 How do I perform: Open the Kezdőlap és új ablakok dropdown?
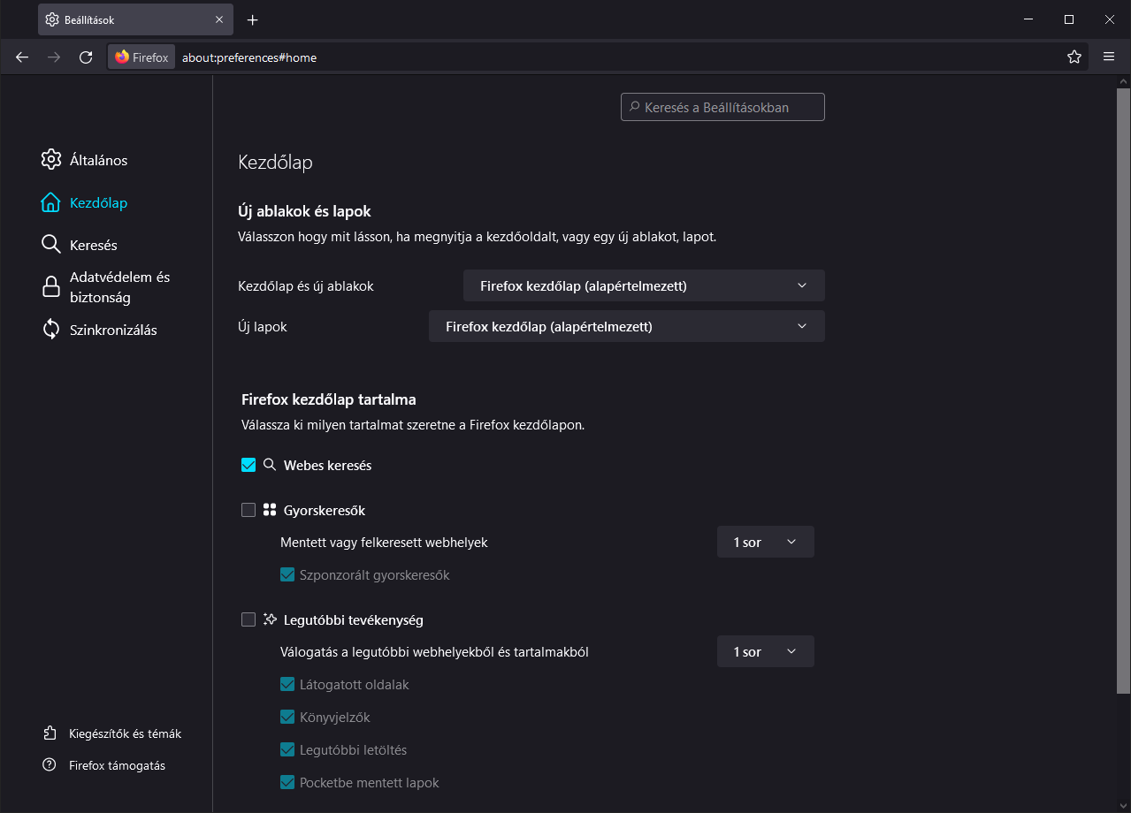644,285
